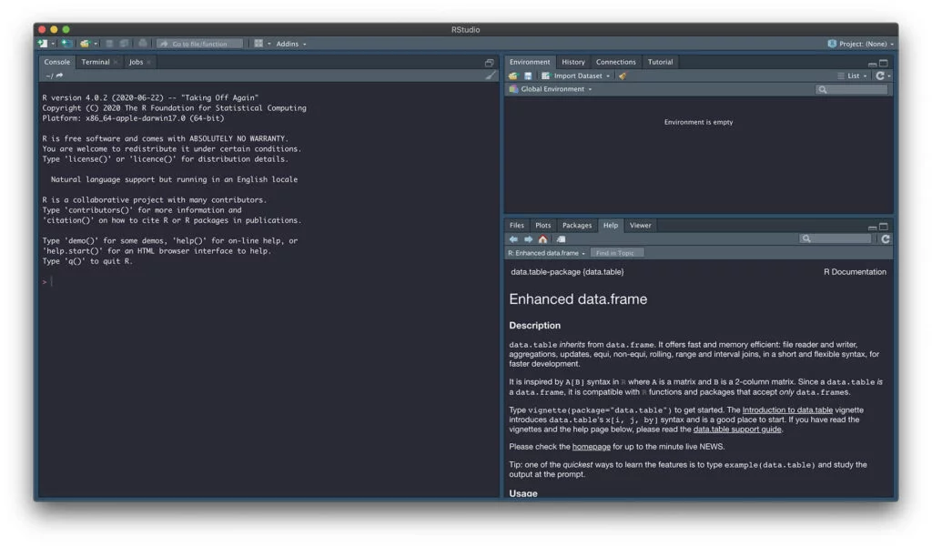Click the Enhanced data.frame heading
The image size is (932, 546).
578,298
